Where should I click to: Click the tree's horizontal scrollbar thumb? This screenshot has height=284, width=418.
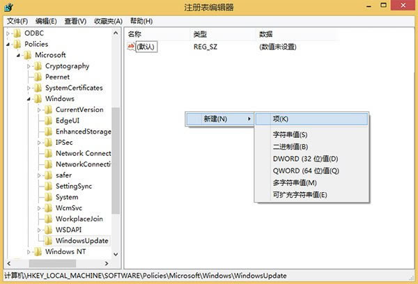point(52,264)
